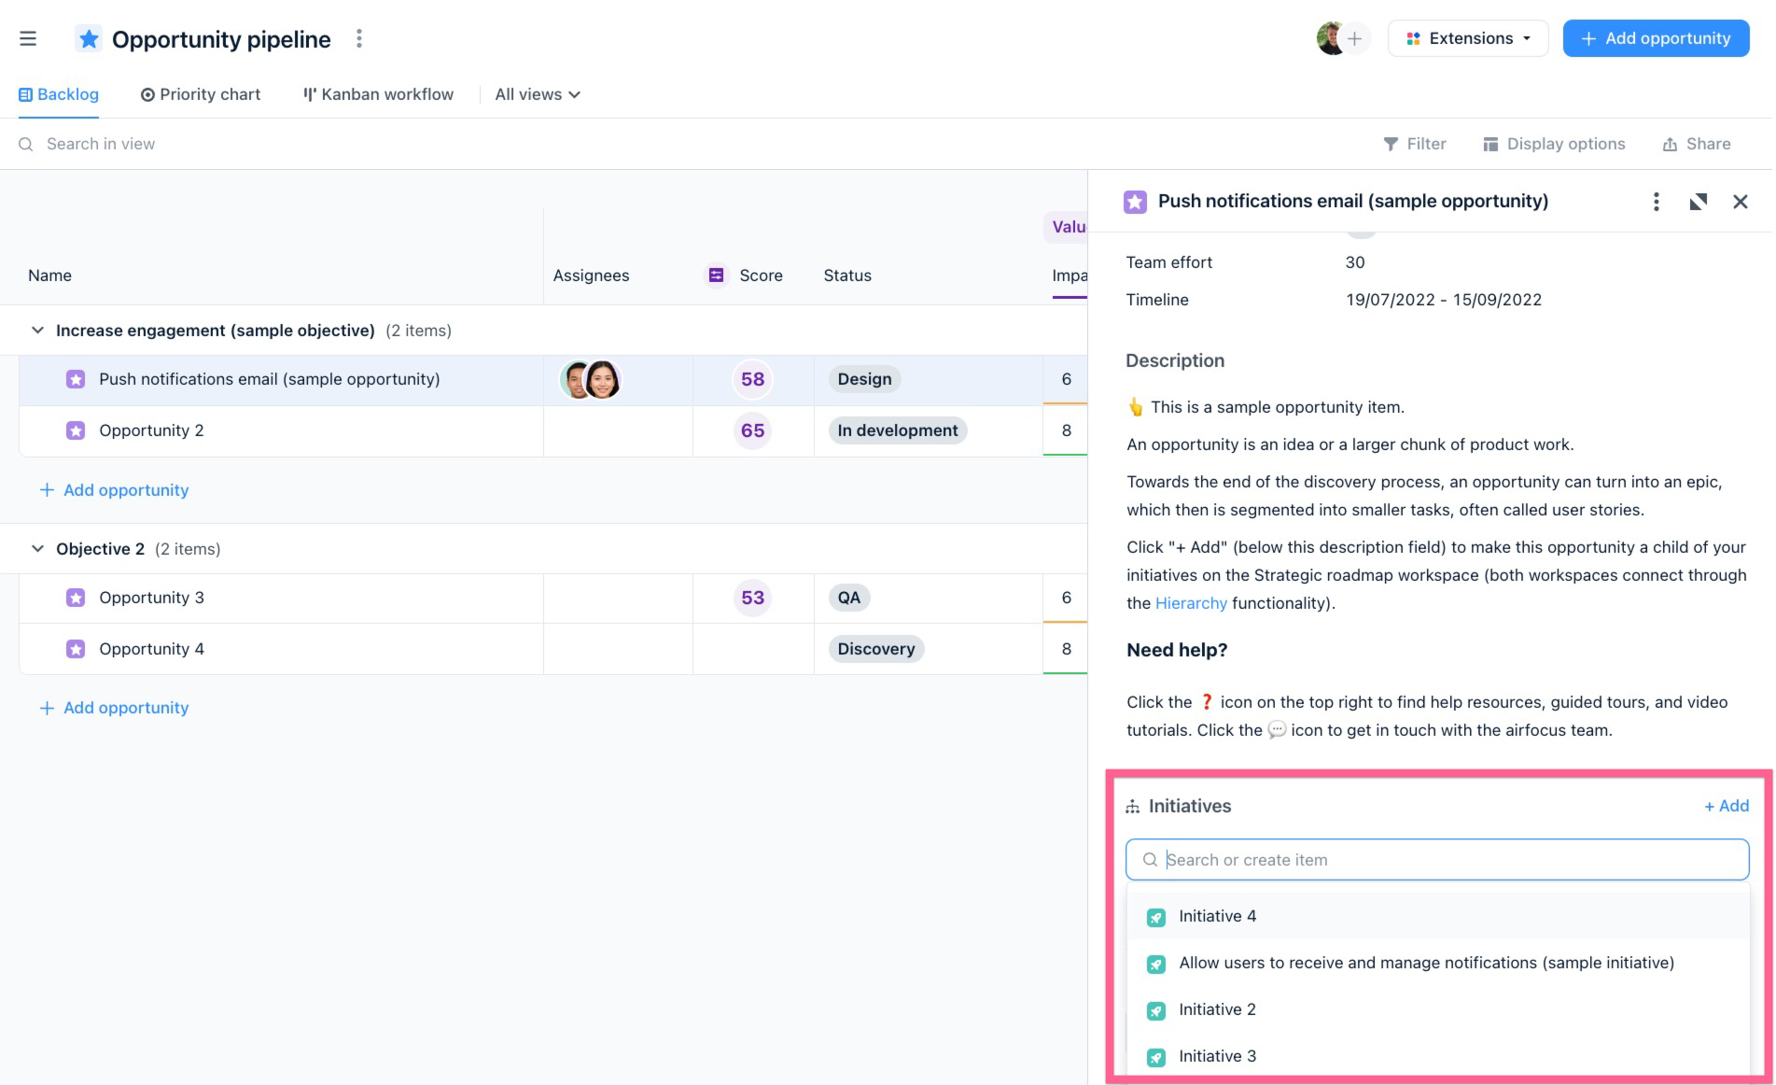Image resolution: width=1776 pixels, height=1085 pixels.
Task: Click star icon beside Opportunity 4
Action: [76, 649]
